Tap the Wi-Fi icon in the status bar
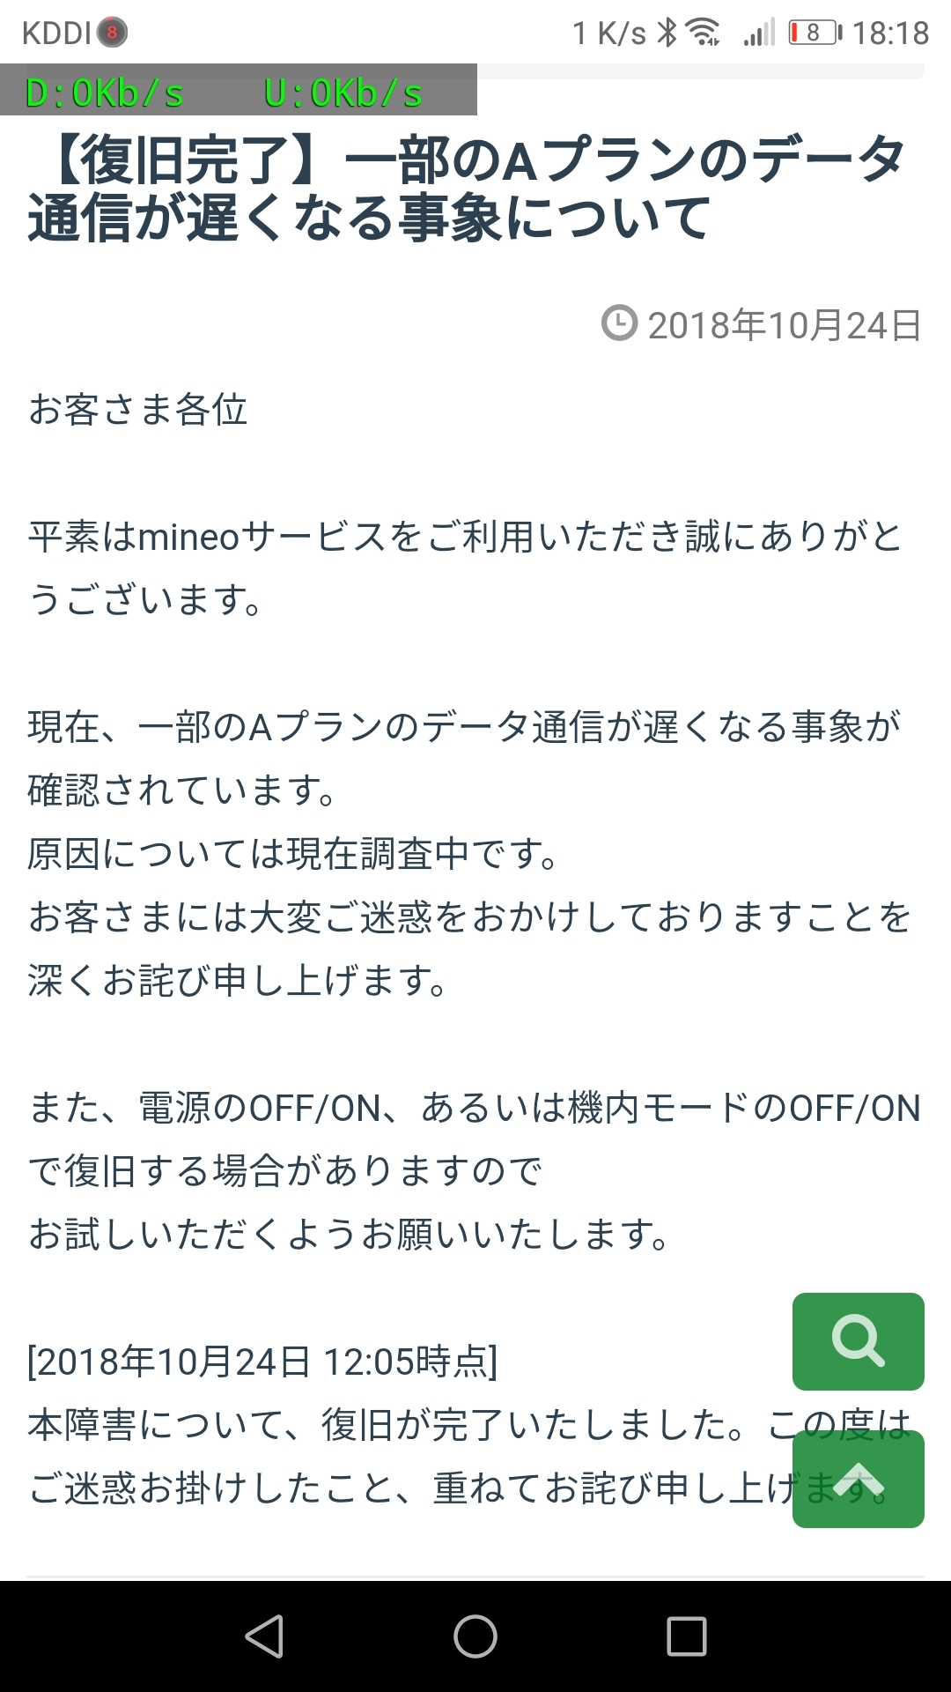The width and height of the screenshot is (951, 1692). 704,33
